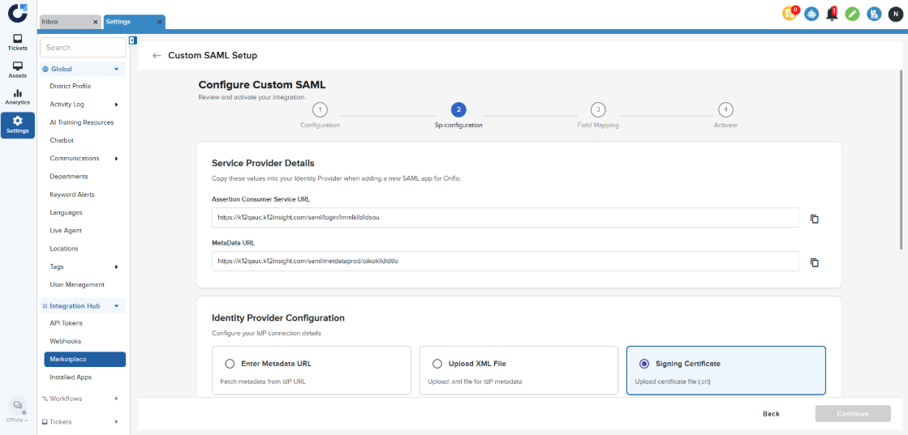This screenshot has width=908, height=435.
Task: Open the notifications bell icon
Action: (x=832, y=14)
